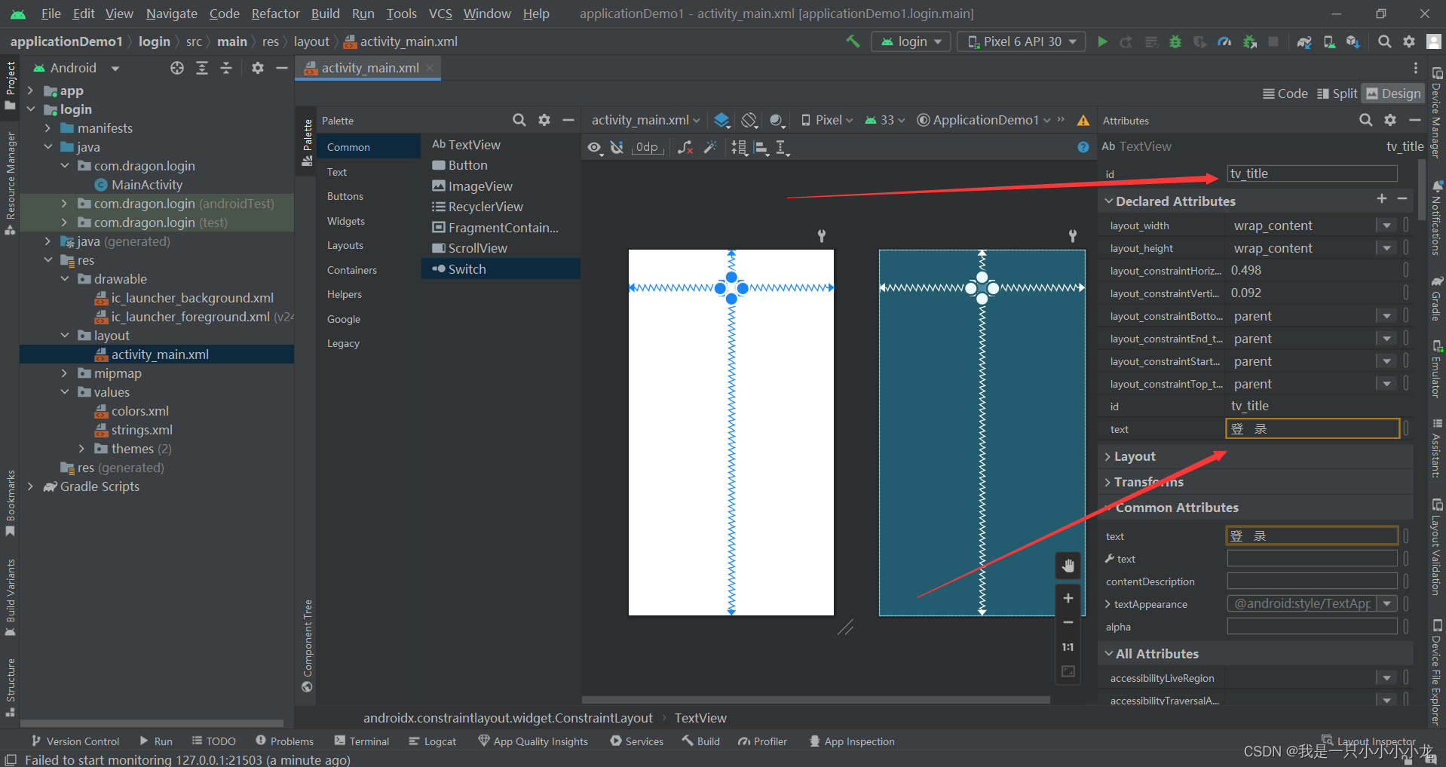Run the app with the green play icon
Screen dimensions: 1446x767
1102,41
